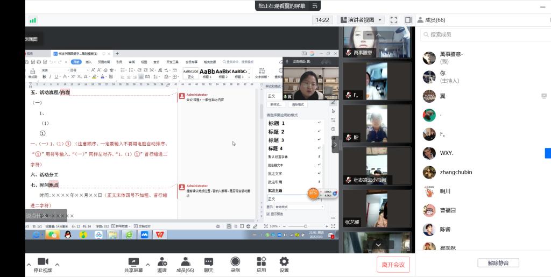
Task: Open meeting 设置 settings gear
Action: point(284,261)
